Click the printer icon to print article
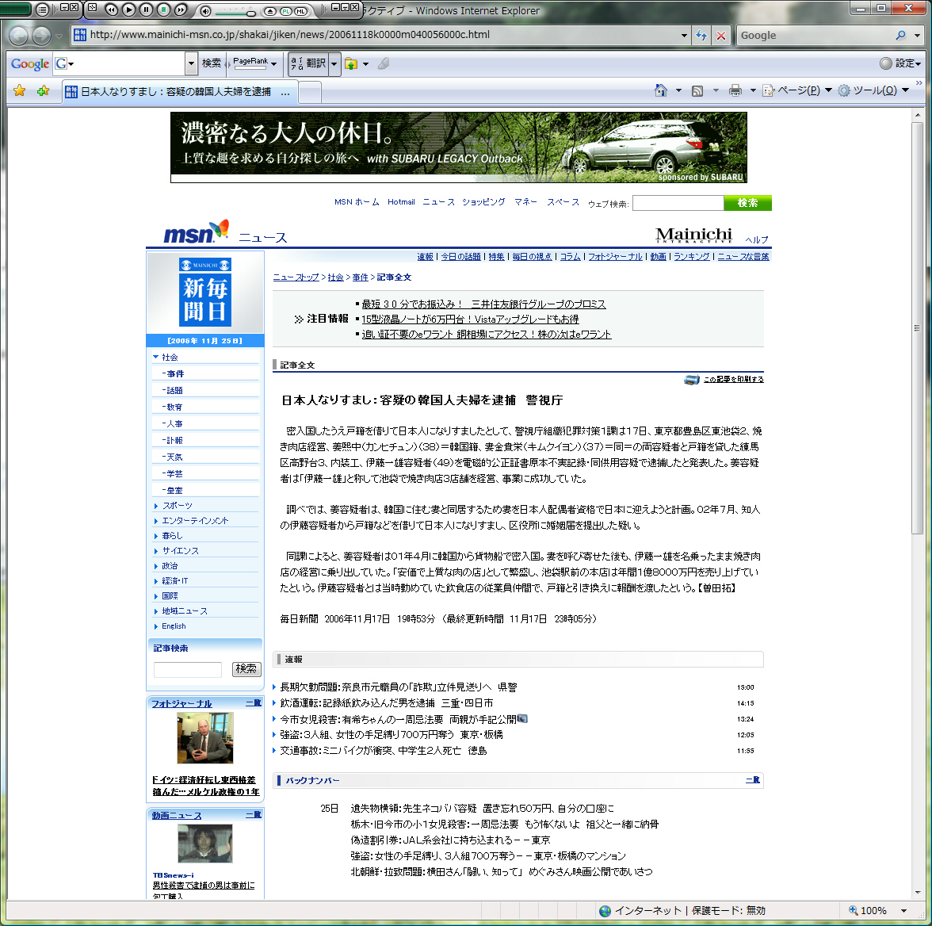Screen dimensions: 932x926 (x=692, y=380)
